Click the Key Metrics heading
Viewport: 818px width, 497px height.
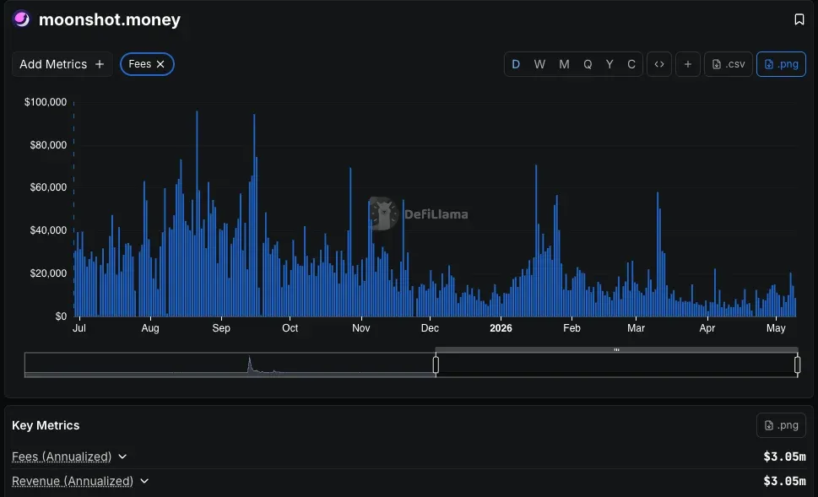pos(46,425)
